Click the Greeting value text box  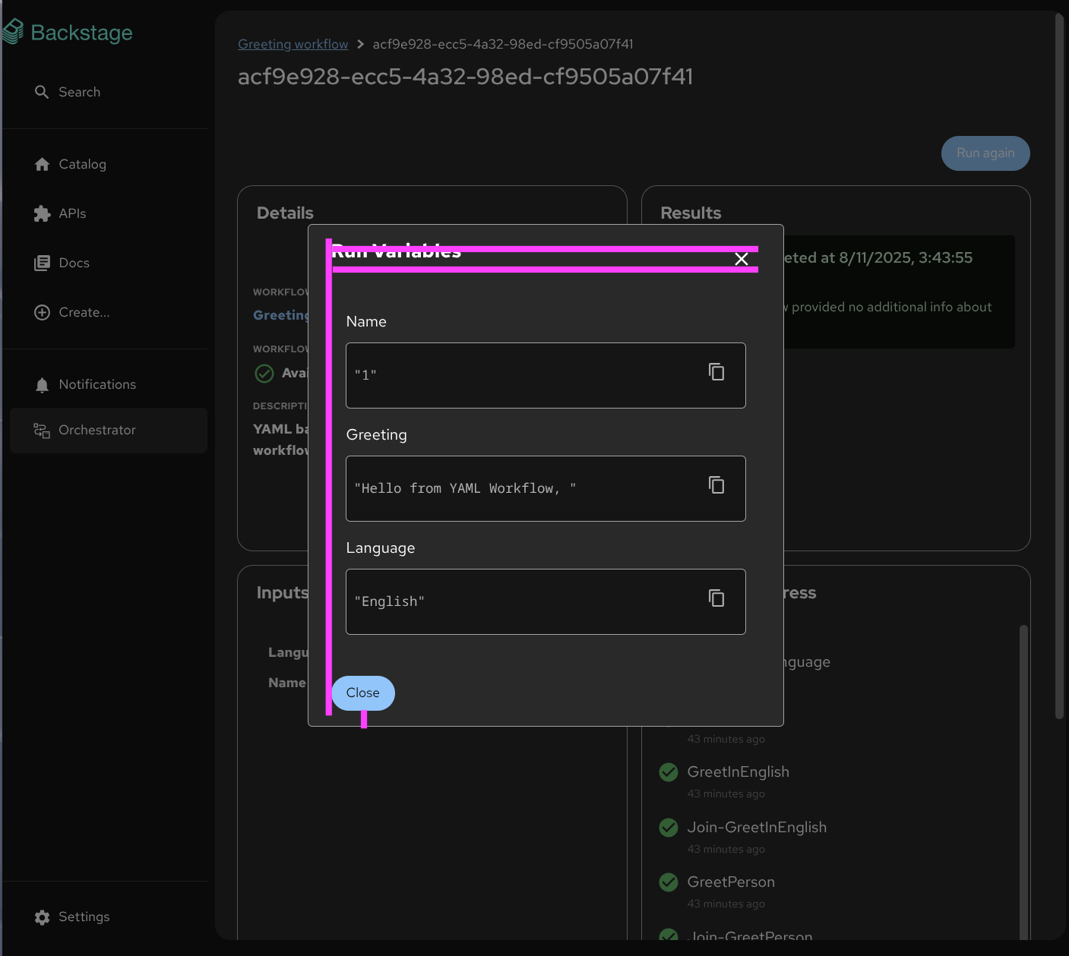(524, 488)
